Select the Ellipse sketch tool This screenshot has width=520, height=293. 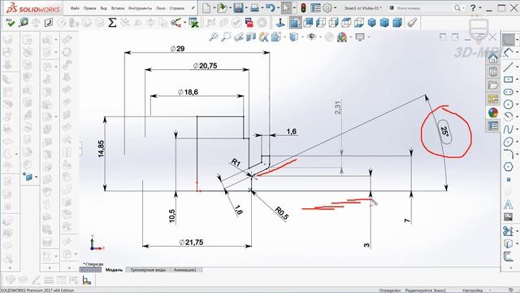point(508,142)
